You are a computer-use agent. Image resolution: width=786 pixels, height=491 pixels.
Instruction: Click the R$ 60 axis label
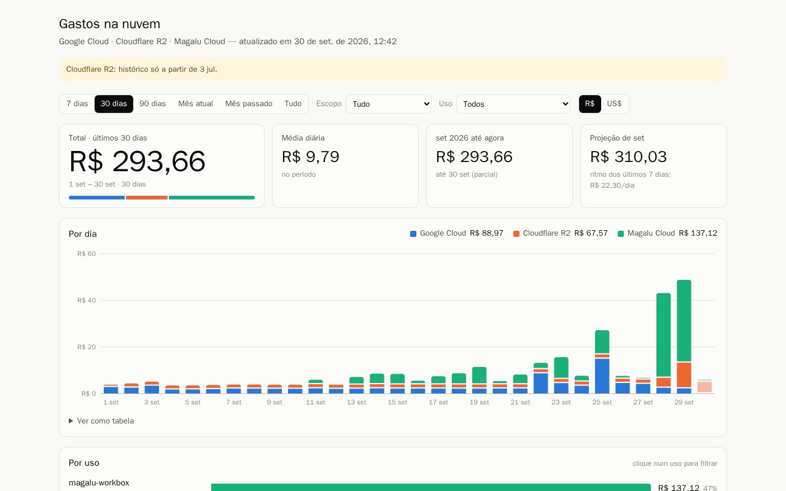[x=87, y=253]
